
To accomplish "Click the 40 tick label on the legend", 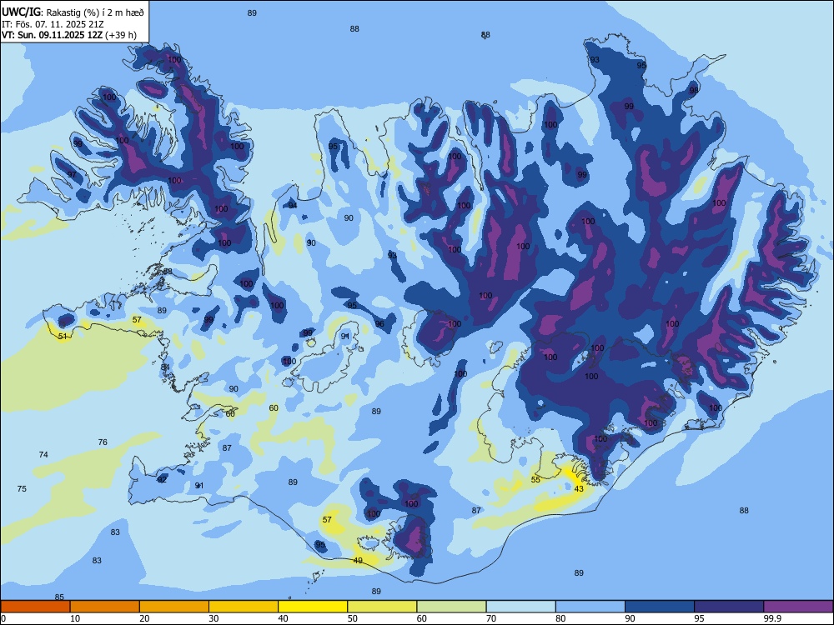I will click(283, 618).
